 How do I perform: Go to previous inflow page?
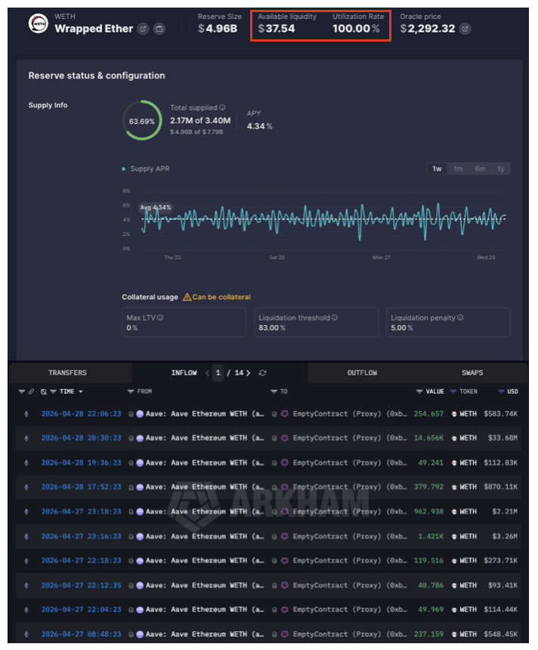pyautogui.click(x=207, y=373)
